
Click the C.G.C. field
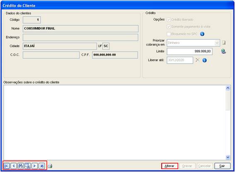[51, 55]
